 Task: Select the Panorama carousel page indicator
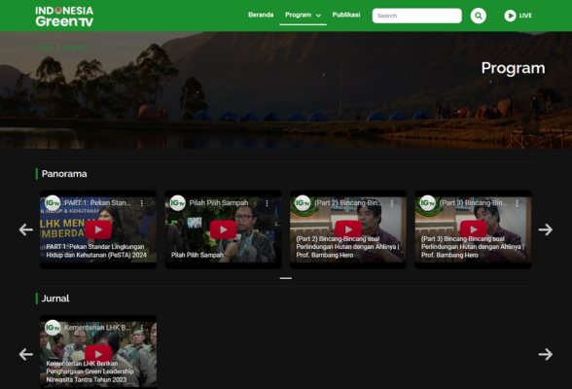tap(286, 278)
